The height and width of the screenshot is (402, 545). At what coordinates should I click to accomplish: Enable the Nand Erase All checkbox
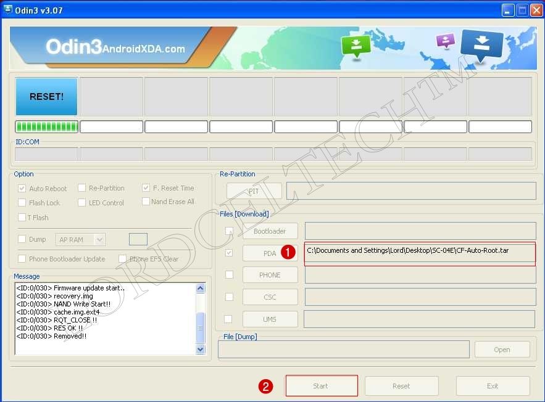point(146,202)
